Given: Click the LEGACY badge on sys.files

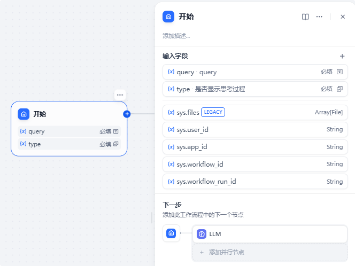Looking at the screenshot, I should [x=213, y=112].
